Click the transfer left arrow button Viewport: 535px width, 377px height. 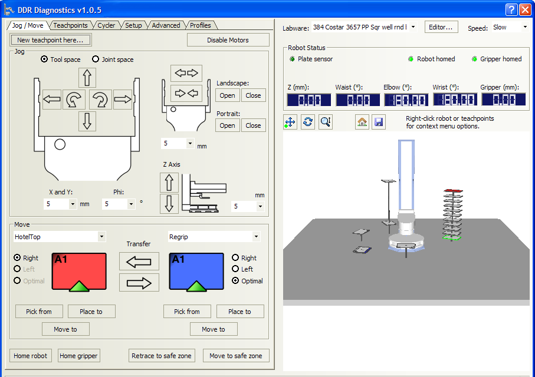tap(139, 261)
